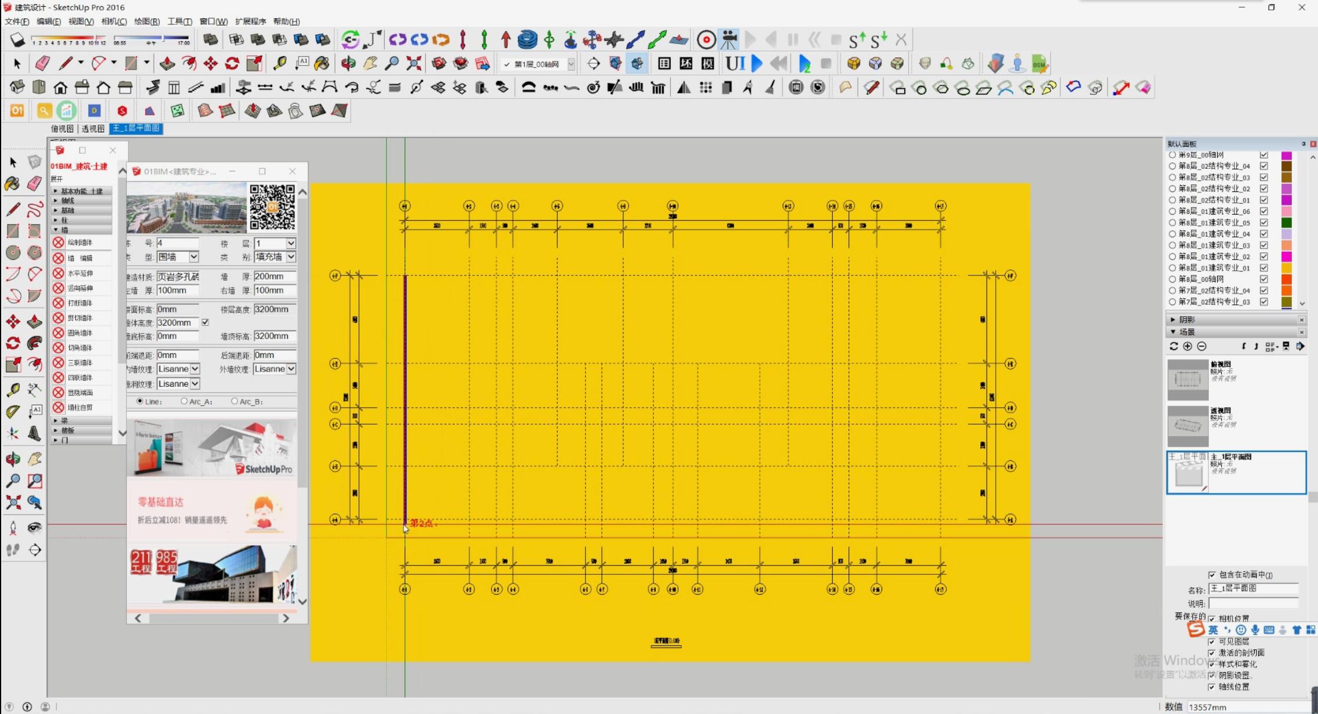Screen dimensions: 1318x714
Task: Activate the Paint Bucket tool in top toolbar
Action: (322, 63)
